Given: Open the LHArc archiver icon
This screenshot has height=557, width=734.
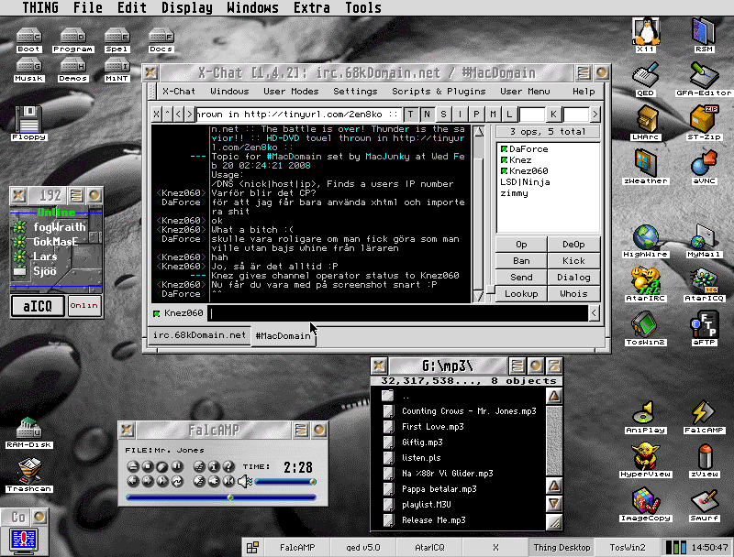Looking at the screenshot, I should pos(646,122).
